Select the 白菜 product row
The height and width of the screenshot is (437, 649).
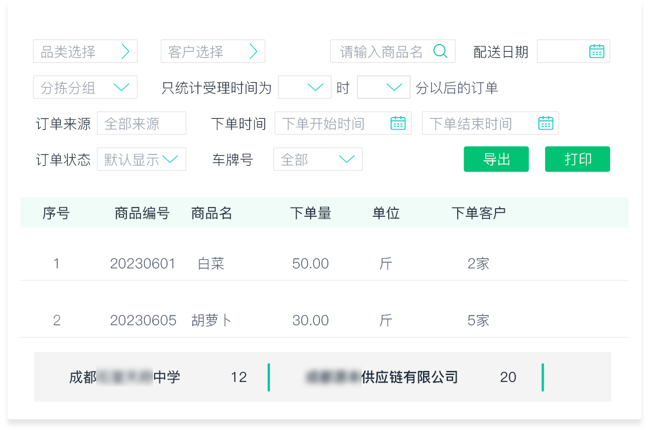(211, 264)
